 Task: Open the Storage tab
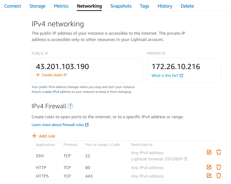click(x=37, y=6)
